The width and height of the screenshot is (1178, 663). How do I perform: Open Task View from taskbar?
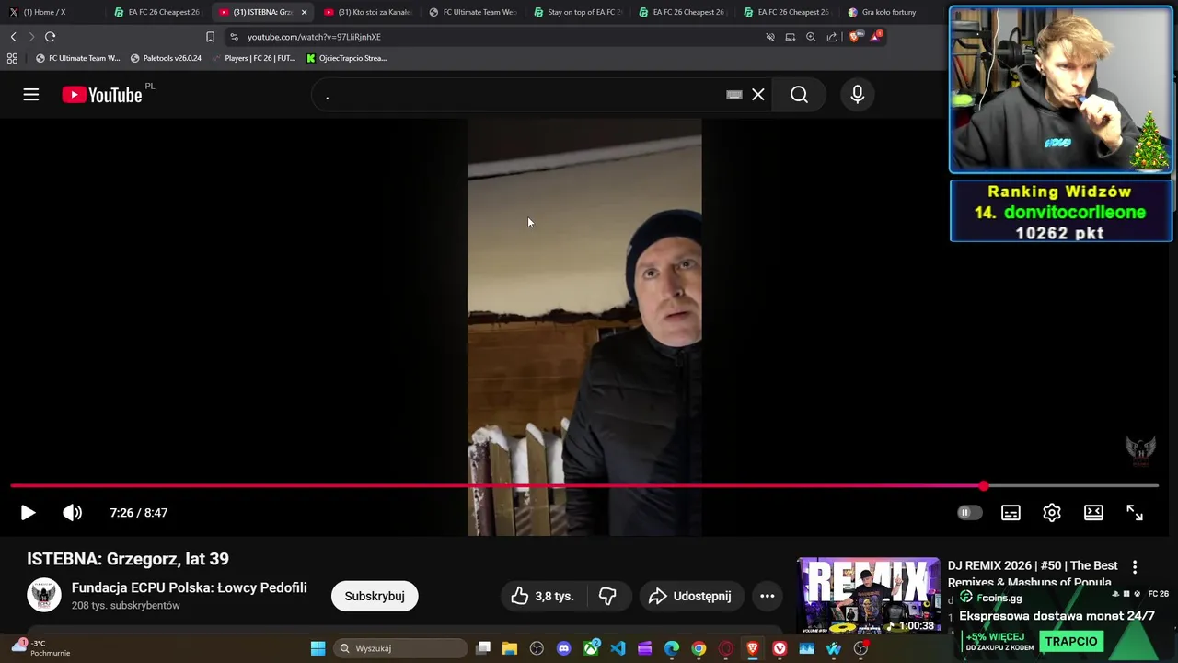[483, 648]
